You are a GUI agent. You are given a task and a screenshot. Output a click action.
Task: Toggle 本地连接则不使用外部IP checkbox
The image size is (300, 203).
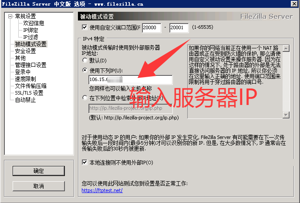click(84, 162)
